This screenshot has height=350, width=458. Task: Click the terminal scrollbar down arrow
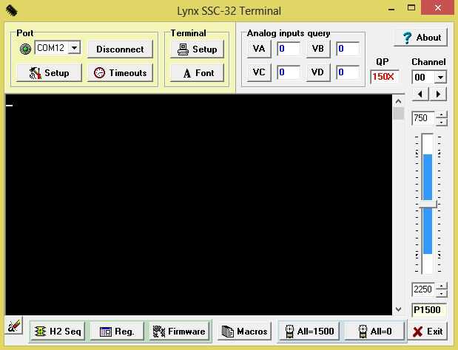(398, 309)
